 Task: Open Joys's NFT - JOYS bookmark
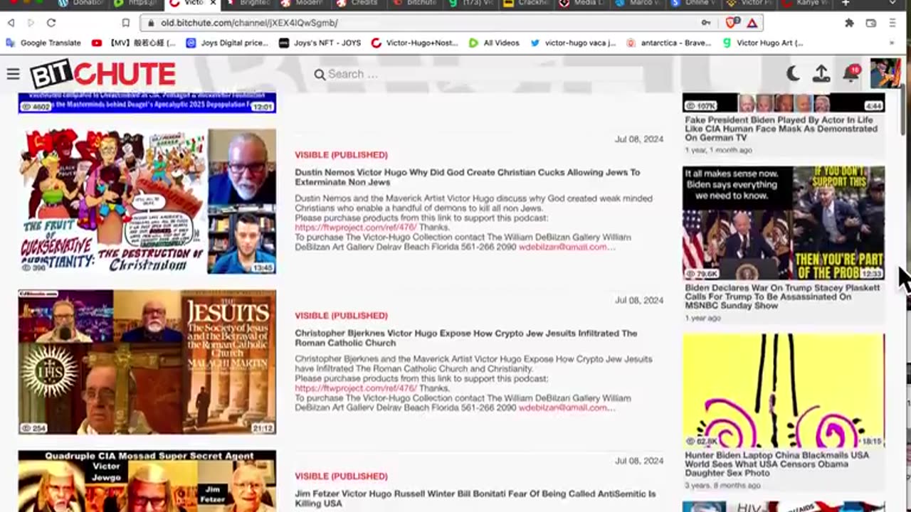(x=320, y=43)
